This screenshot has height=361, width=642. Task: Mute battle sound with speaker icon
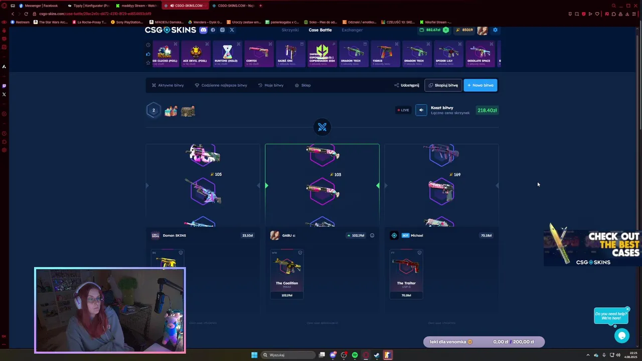(x=421, y=110)
